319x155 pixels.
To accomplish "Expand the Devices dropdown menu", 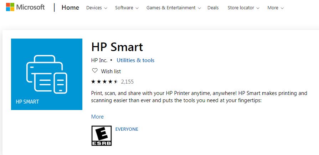I will point(97,8).
